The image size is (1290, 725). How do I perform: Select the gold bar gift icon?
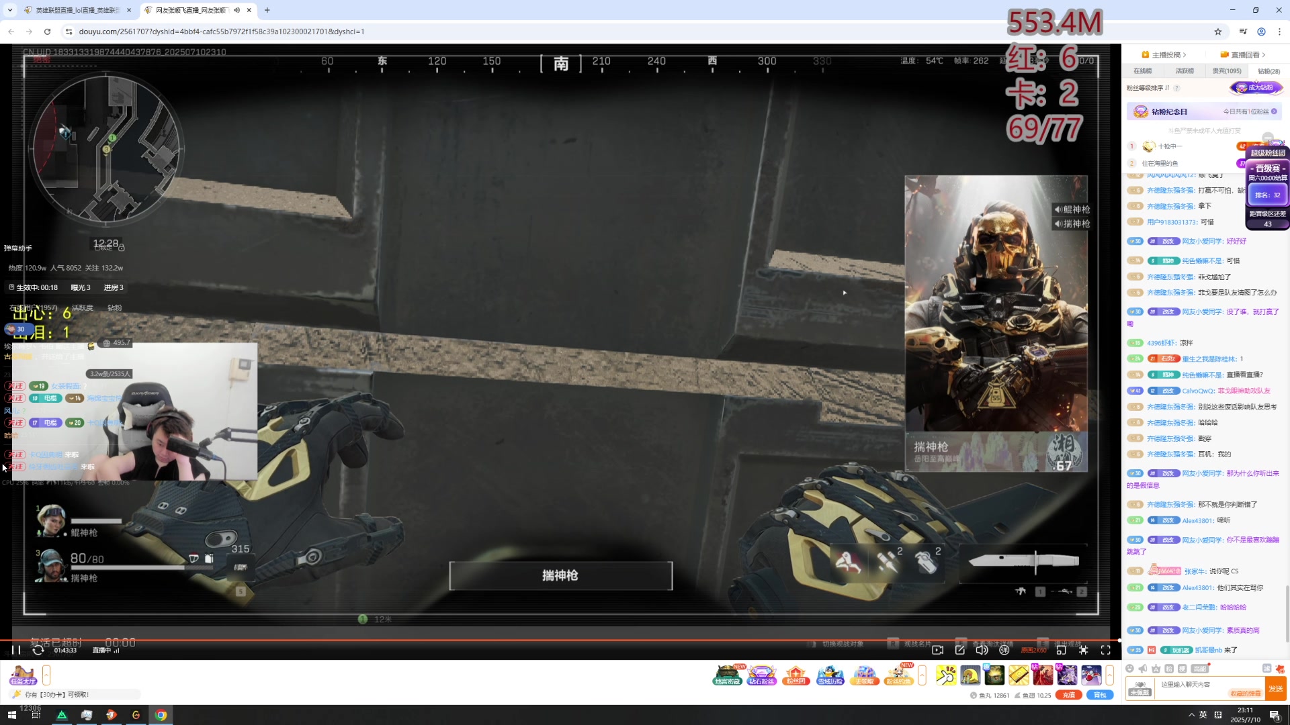[x=1019, y=675]
